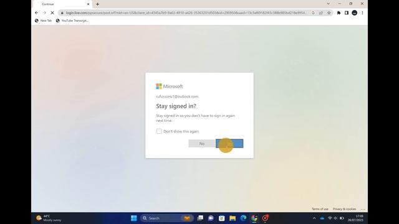Viewport: 399px width, 224px height.
Task: Click the padlock site info icon
Action: (x=62, y=13)
